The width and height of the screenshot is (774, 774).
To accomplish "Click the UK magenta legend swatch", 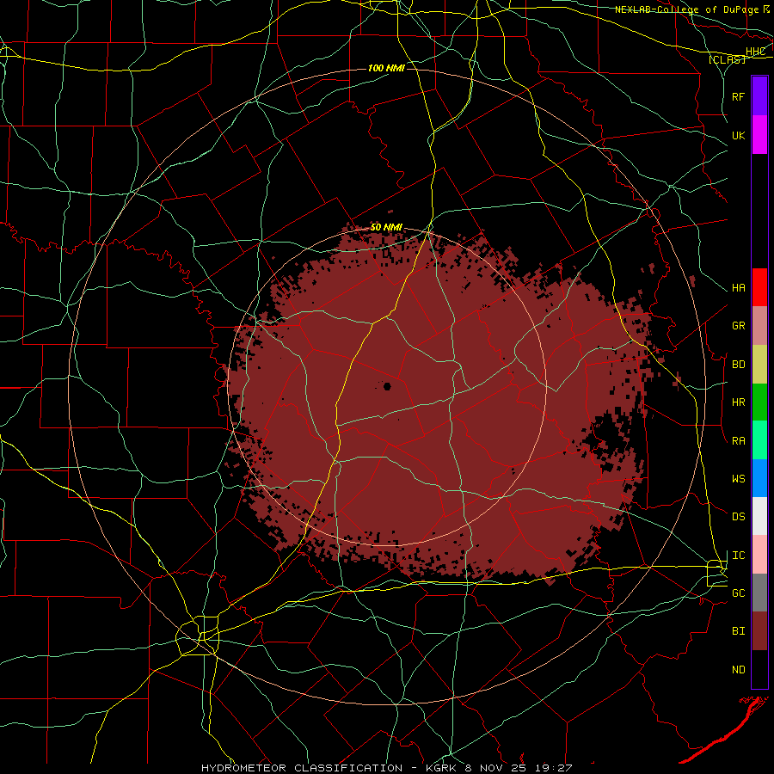I will tap(759, 134).
